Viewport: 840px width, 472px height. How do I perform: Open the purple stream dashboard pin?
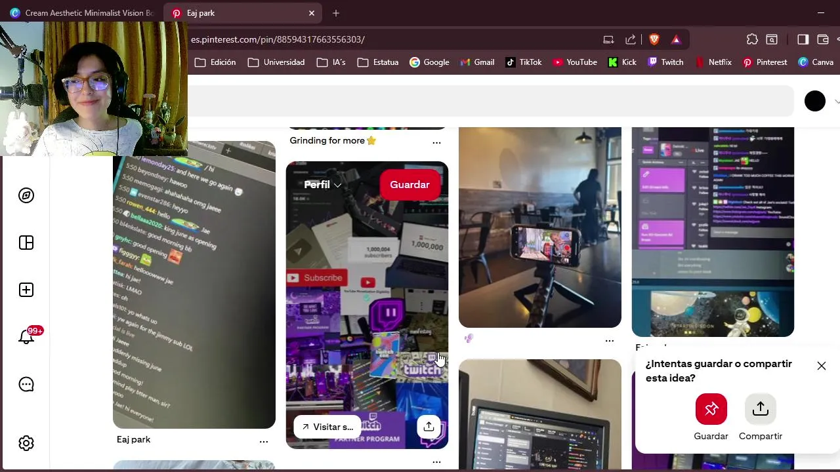(x=713, y=231)
